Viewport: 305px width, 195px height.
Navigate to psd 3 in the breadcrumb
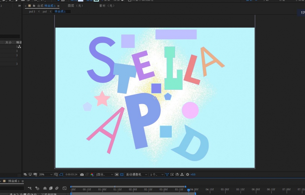32,12
